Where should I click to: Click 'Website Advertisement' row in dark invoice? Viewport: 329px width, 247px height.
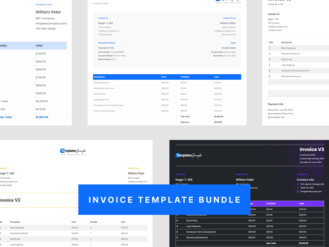pyautogui.click(x=250, y=238)
